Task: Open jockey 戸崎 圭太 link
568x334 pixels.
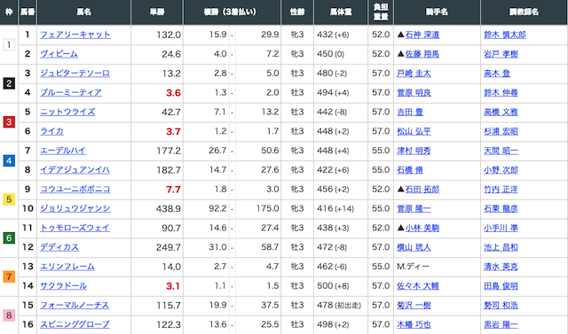Action: (x=414, y=74)
